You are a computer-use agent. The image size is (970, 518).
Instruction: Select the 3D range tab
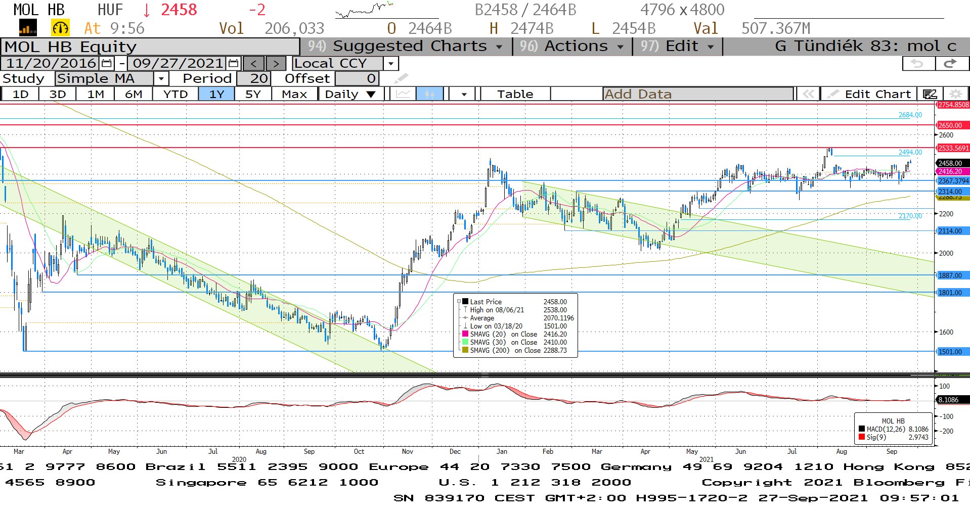[58, 94]
